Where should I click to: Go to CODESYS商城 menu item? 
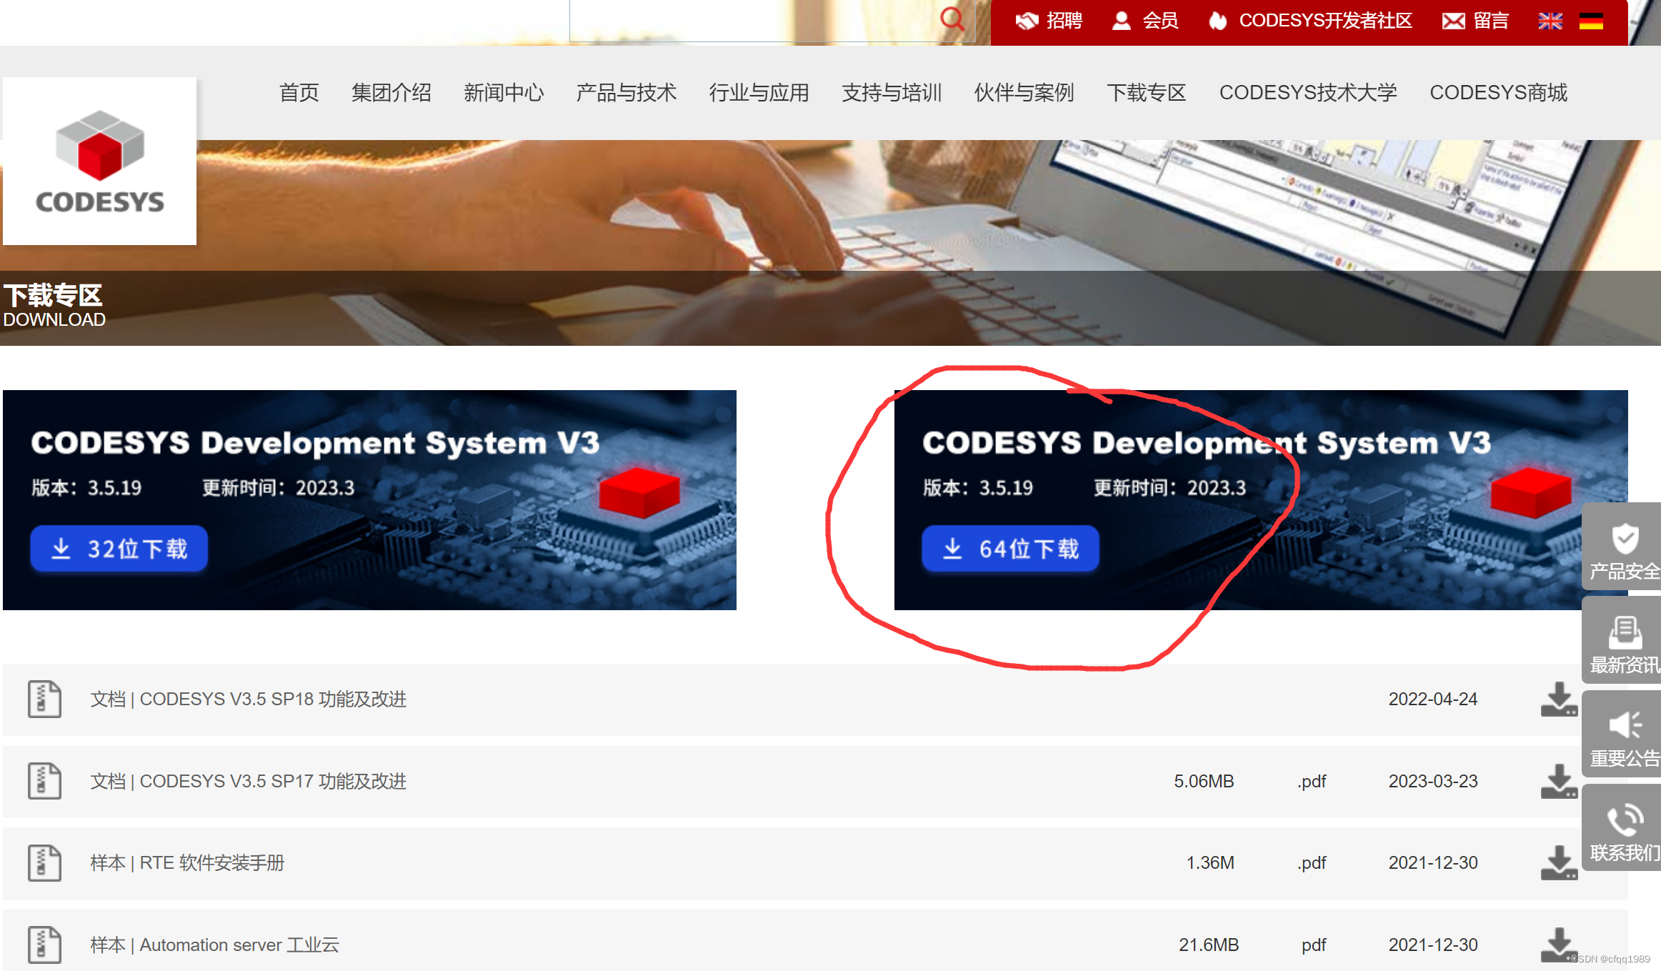click(1498, 93)
